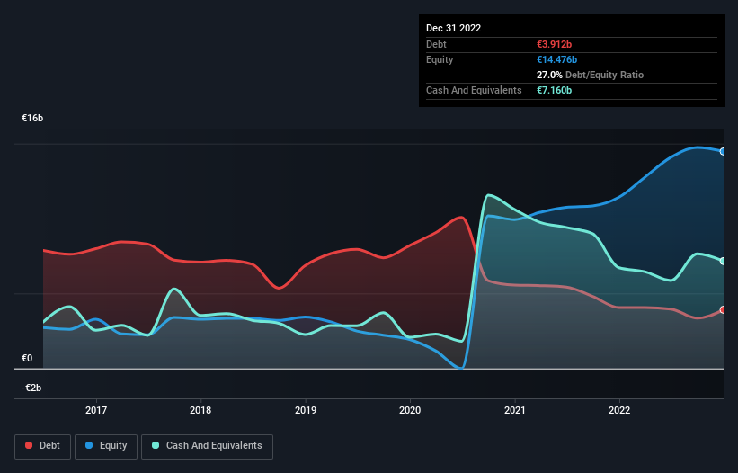Click the 2020 x-axis label
The height and width of the screenshot is (473, 738).
coord(410,410)
